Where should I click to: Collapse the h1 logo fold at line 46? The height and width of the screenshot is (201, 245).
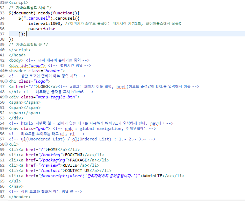6,81
